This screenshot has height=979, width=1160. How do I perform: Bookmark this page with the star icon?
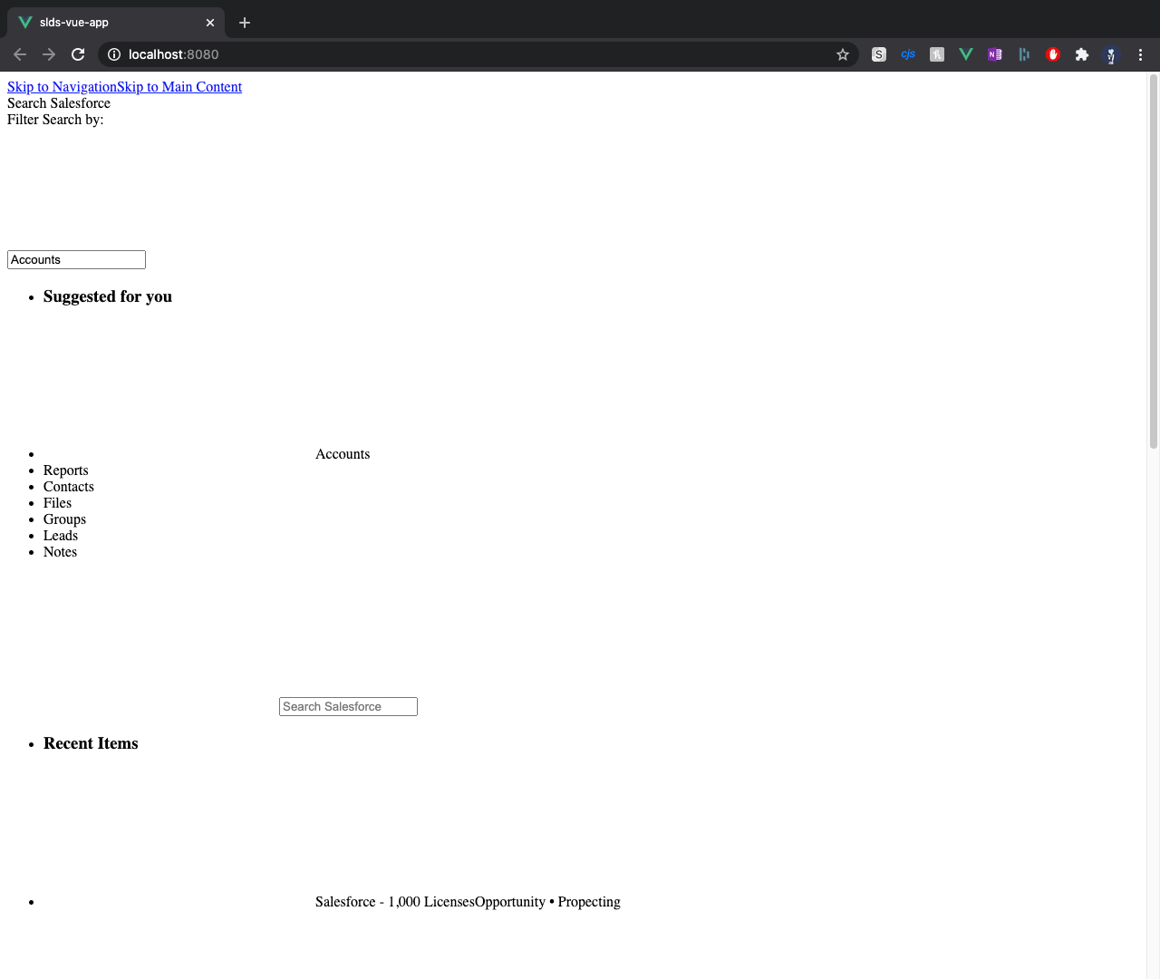click(843, 54)
